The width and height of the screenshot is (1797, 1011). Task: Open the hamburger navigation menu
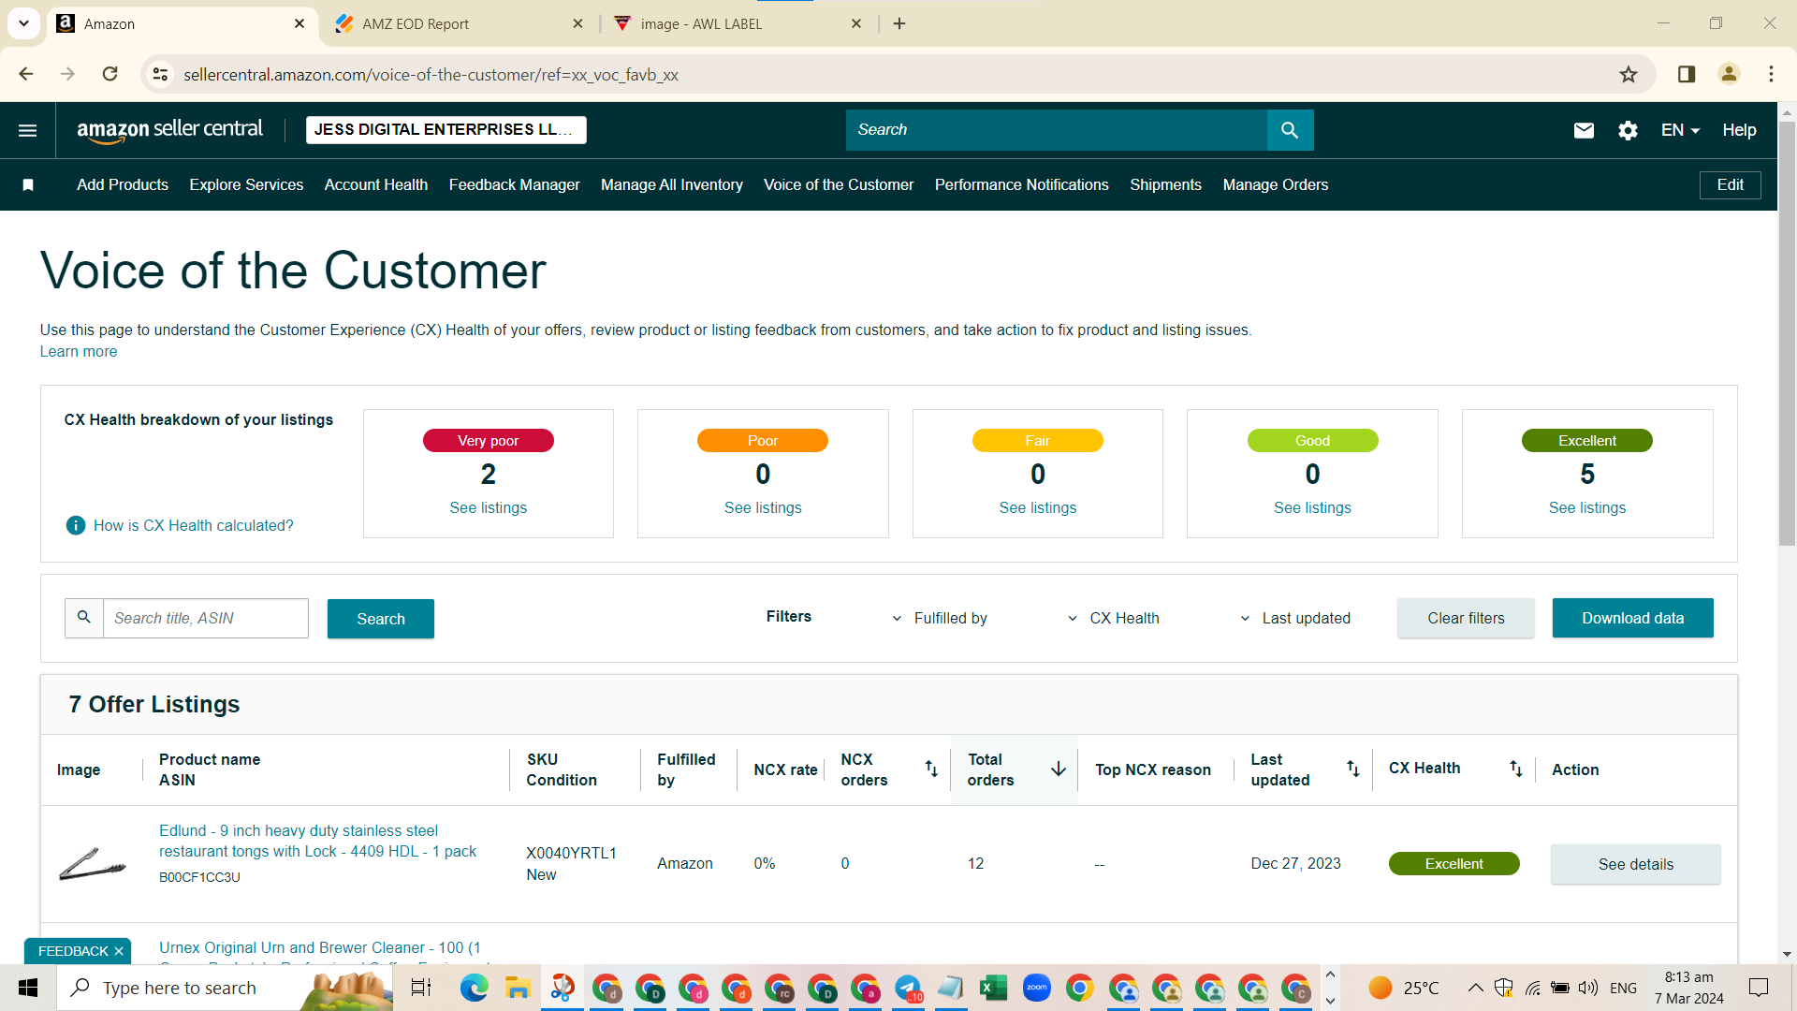point(28,130)
